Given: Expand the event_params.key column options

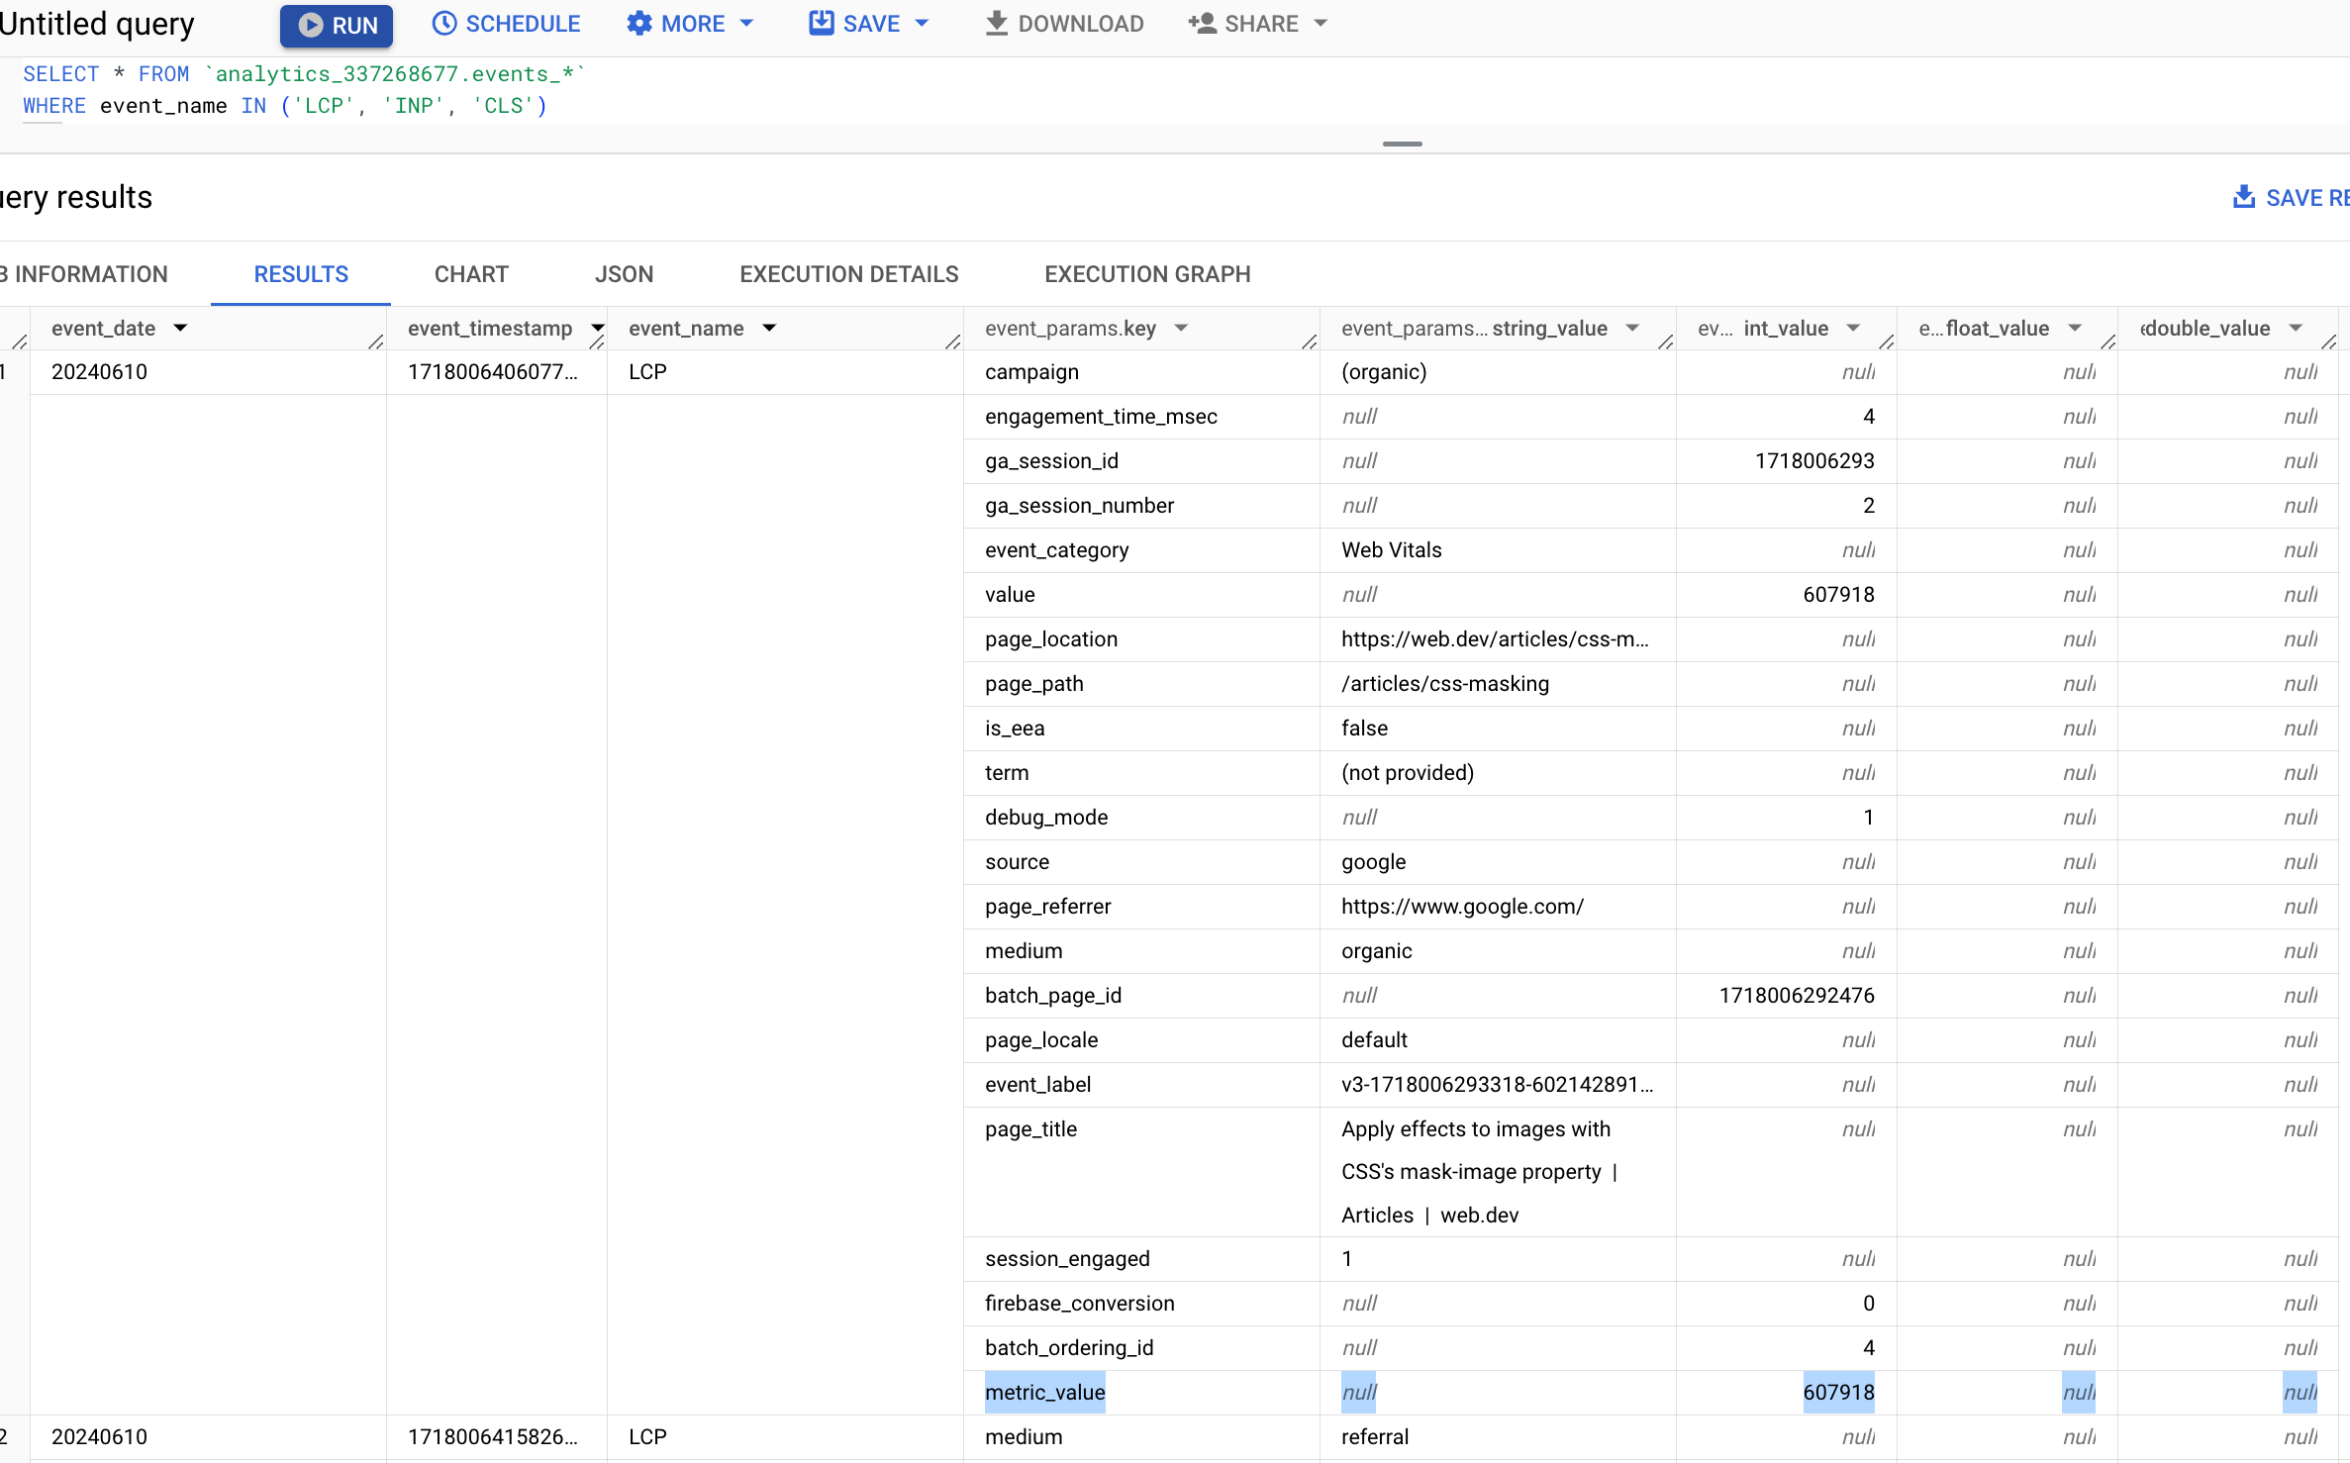Looking at the screenshot, I should click(1179, 327).
